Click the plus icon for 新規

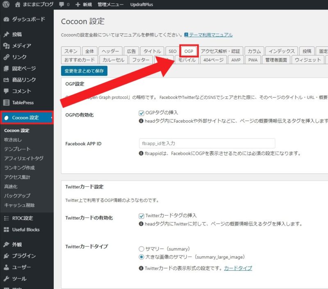77,5
